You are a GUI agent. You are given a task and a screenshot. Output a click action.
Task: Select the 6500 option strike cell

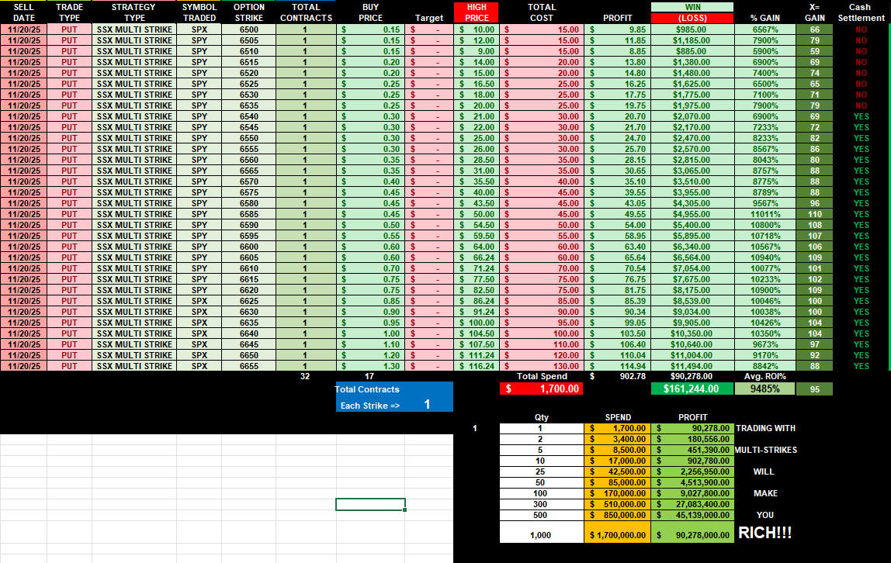coord(249,29)
